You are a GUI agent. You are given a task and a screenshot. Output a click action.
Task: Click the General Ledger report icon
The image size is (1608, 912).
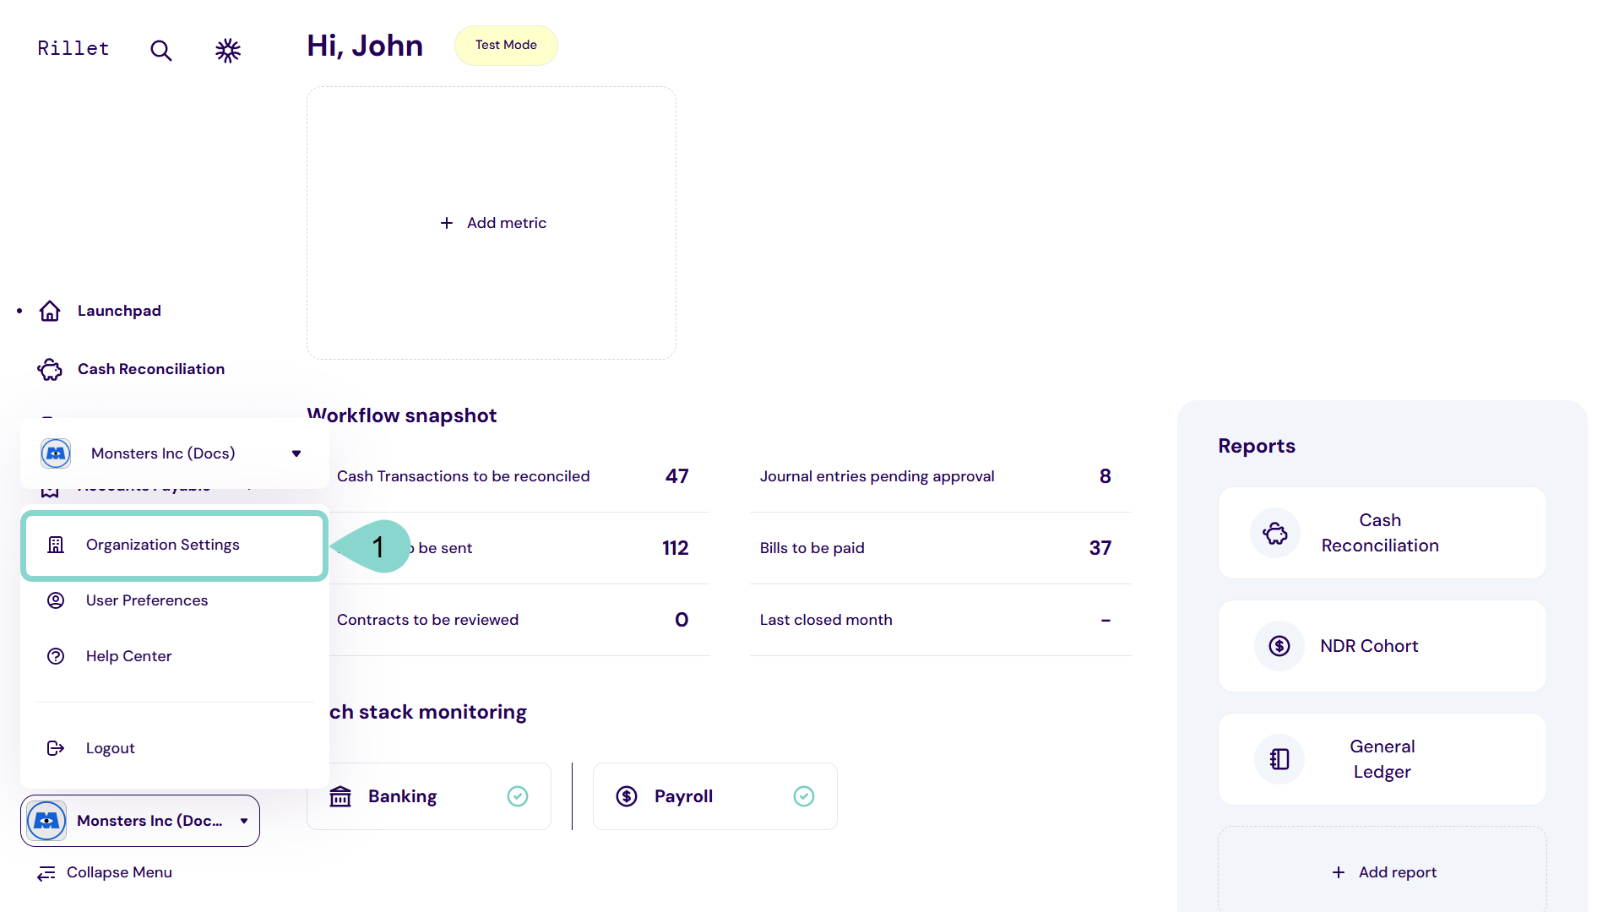point(1279,759)
